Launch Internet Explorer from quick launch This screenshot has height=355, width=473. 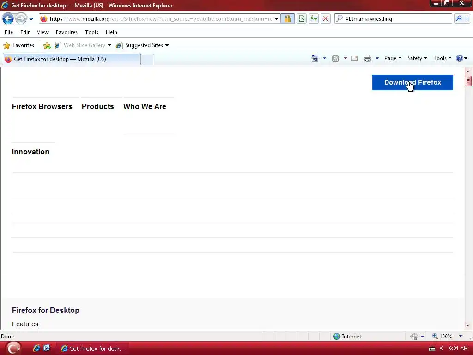(36, 349)
